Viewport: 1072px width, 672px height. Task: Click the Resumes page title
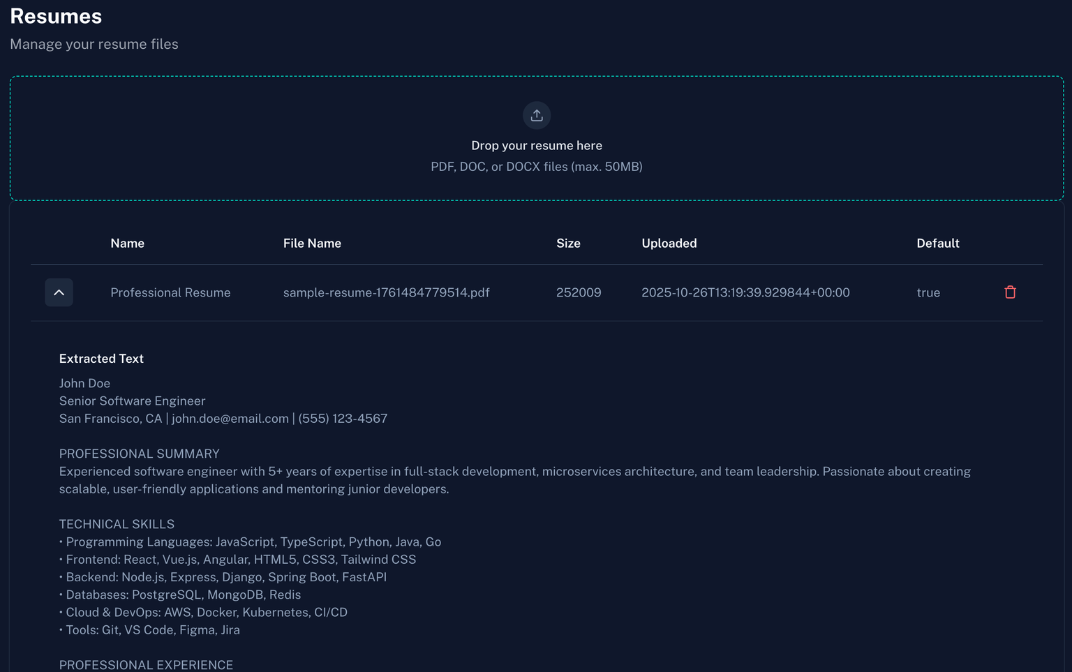pyautogui.click(x=56, y=16)
